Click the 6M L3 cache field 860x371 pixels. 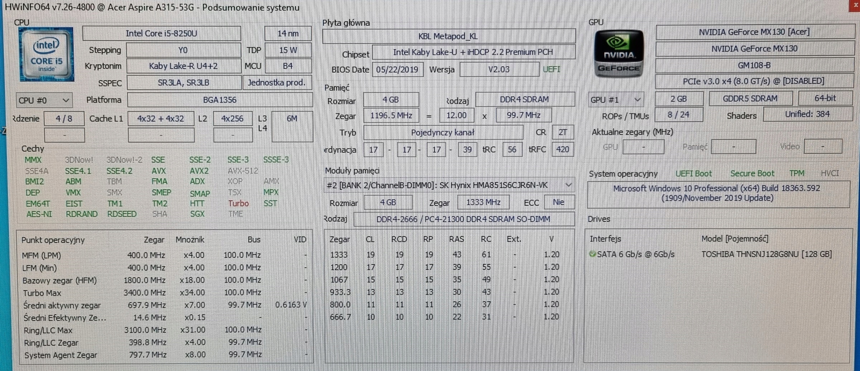(x=292, y=126)
